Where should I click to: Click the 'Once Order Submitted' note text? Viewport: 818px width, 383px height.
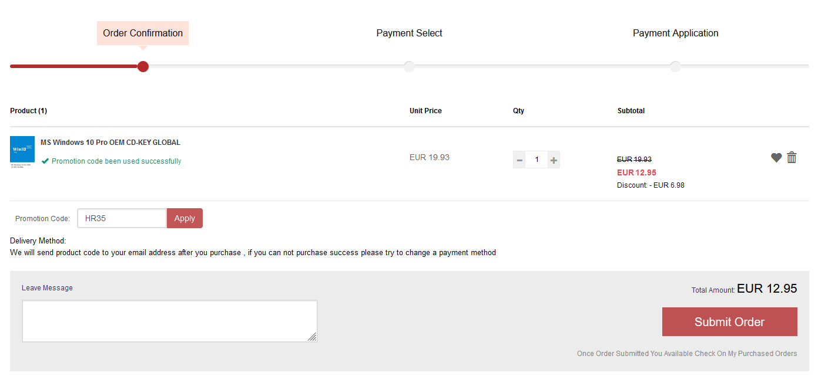tap(687, 354)
